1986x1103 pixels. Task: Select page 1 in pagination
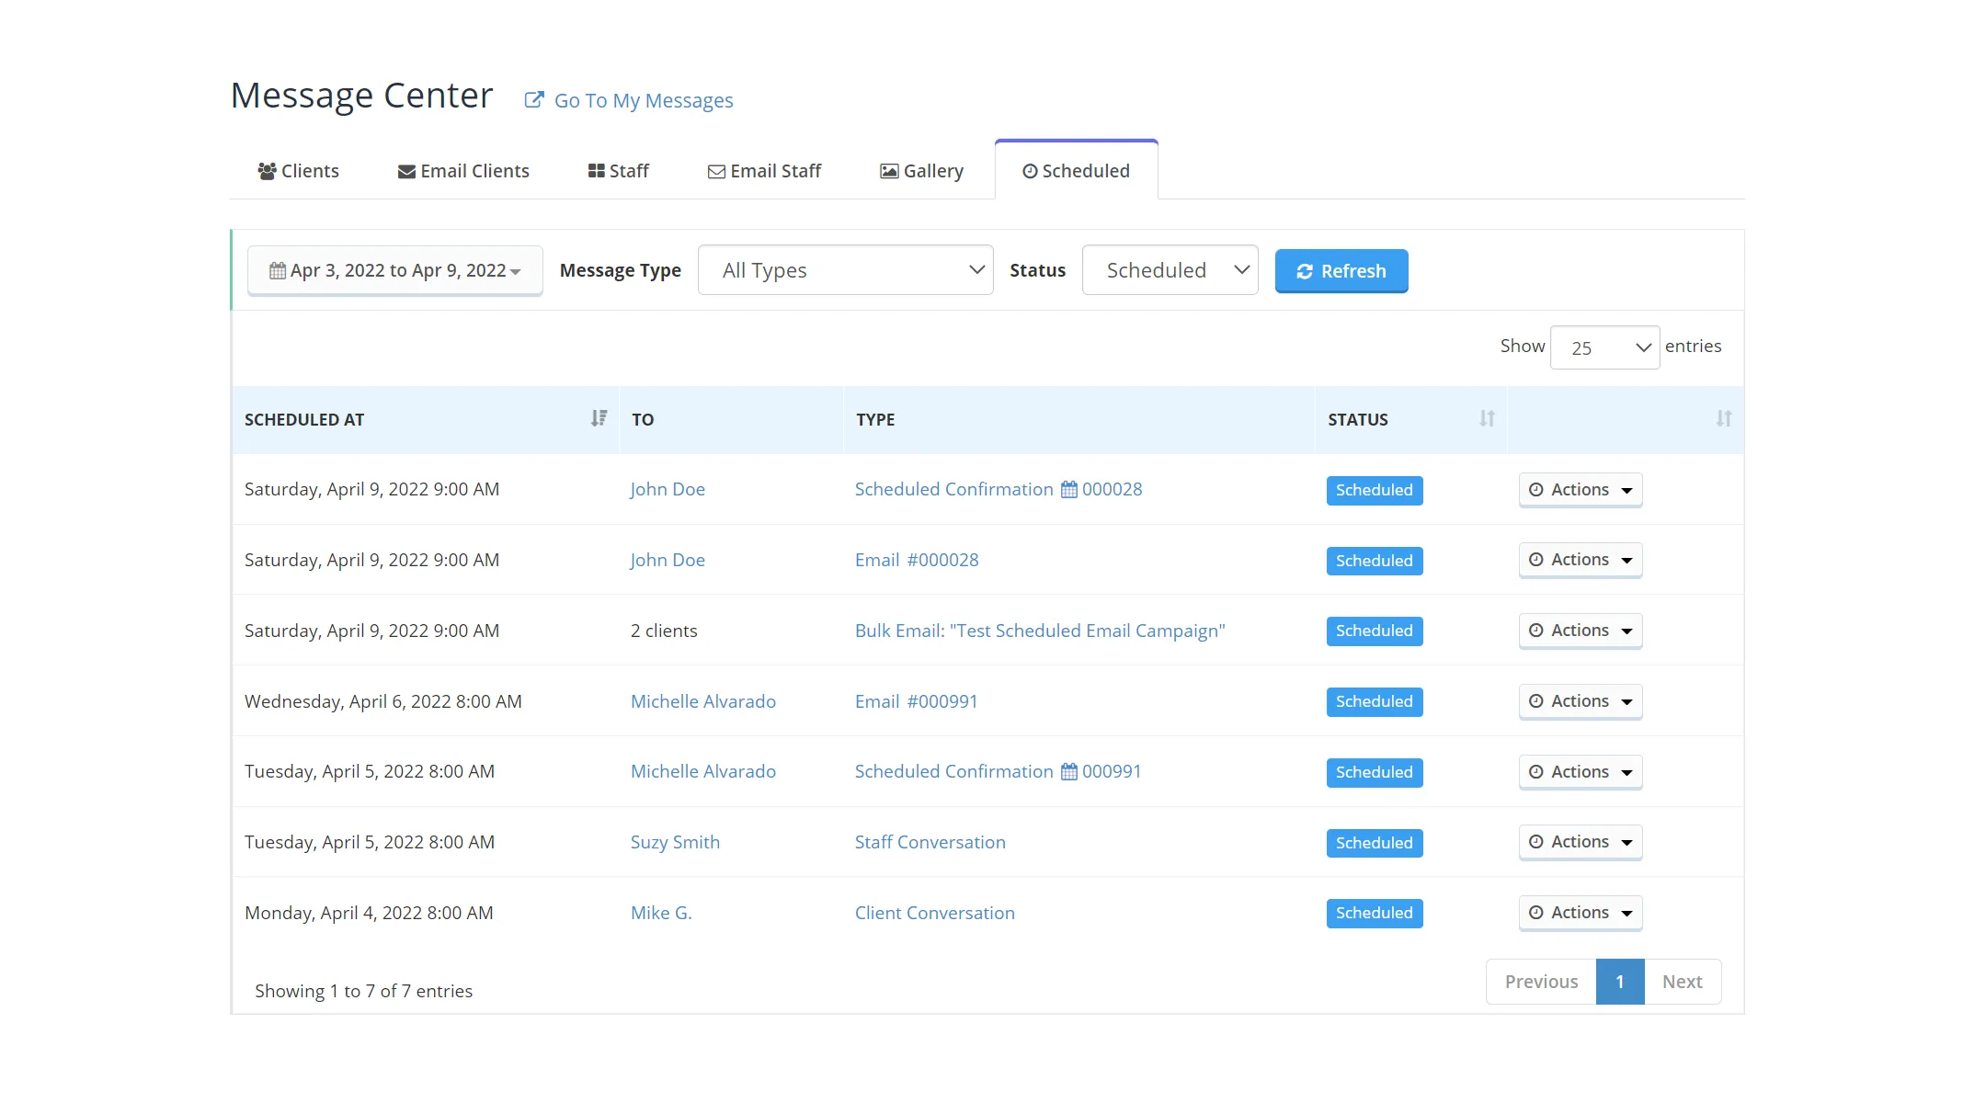(x=1620, y=982)
